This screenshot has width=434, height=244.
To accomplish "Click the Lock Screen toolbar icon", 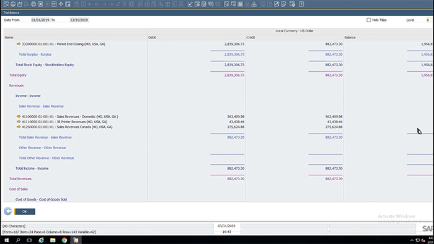I will click(68, 4).
